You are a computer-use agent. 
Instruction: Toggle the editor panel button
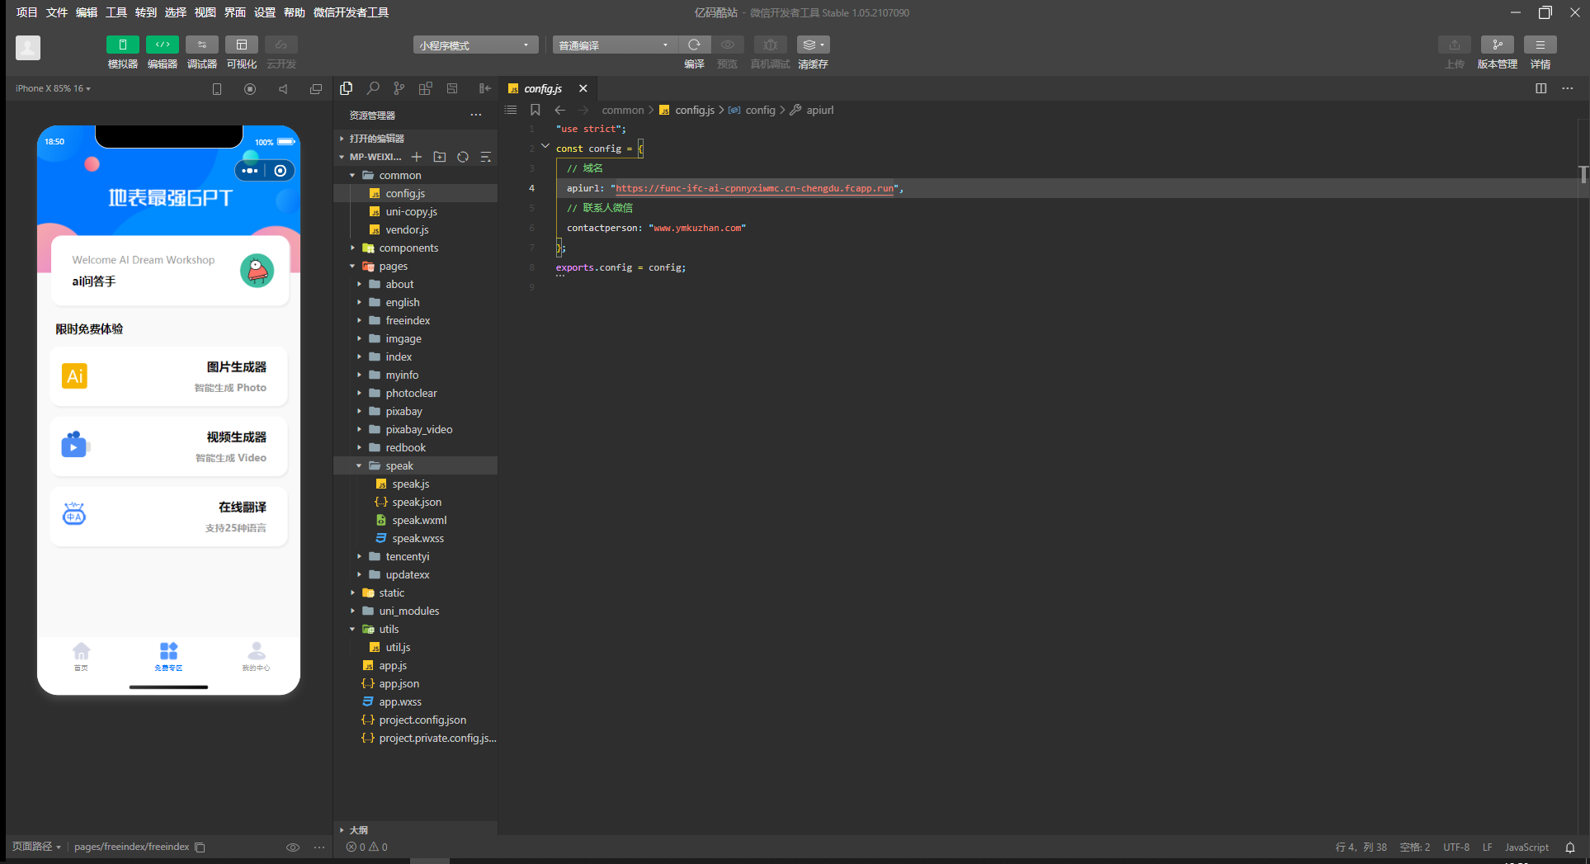click(x=163, y=45)
